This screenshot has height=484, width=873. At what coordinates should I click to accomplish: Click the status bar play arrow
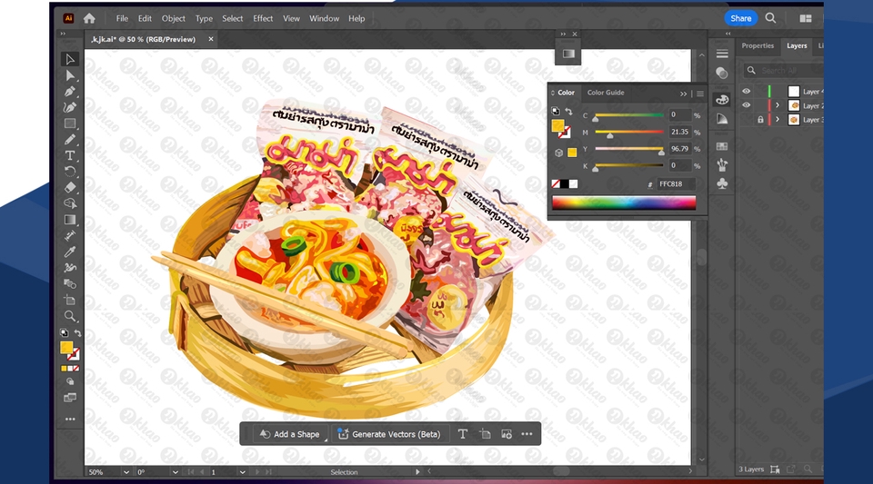pyautogui.click(x=417, y=472)
